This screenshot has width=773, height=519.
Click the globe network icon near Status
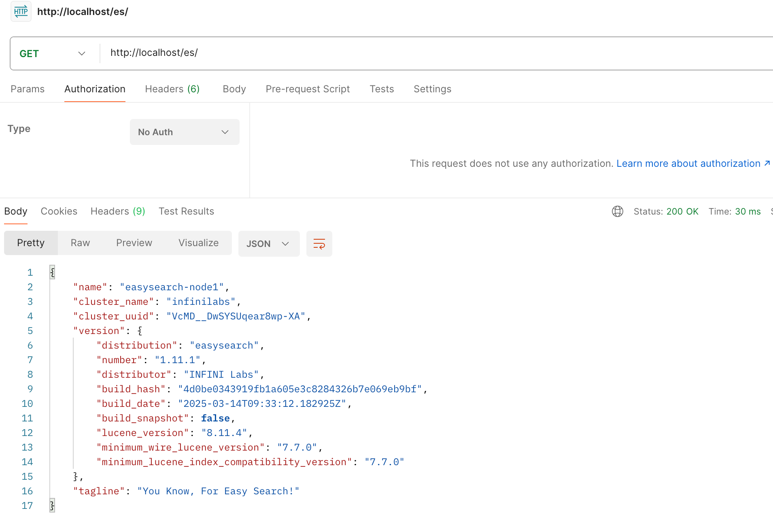coord(617,211)
